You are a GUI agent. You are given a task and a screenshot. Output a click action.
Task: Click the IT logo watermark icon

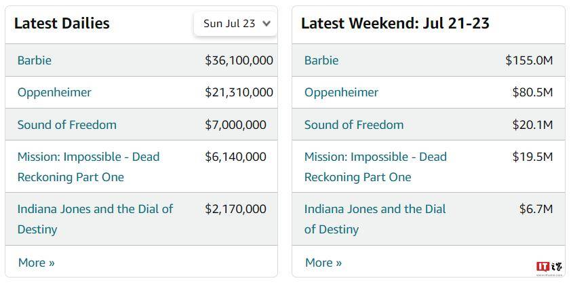pyautogui.click(x=549, y=267)
